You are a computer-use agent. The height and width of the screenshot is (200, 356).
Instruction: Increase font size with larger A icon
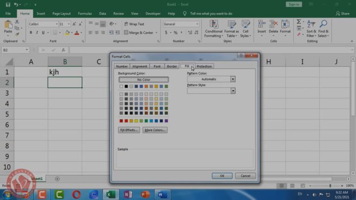point(74,24)
